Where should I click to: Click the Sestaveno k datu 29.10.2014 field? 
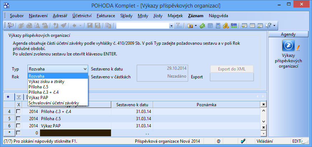coord(162,68)
